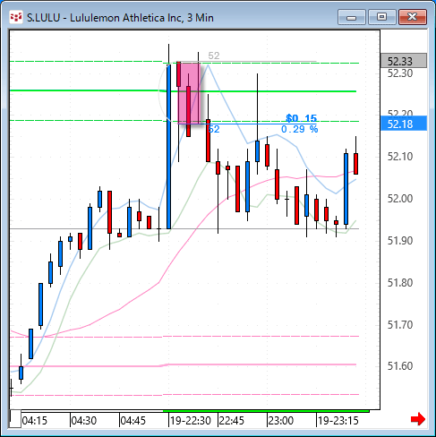Click the 51.90 price scale label
The image size is (436, 437).
[400, 240]
